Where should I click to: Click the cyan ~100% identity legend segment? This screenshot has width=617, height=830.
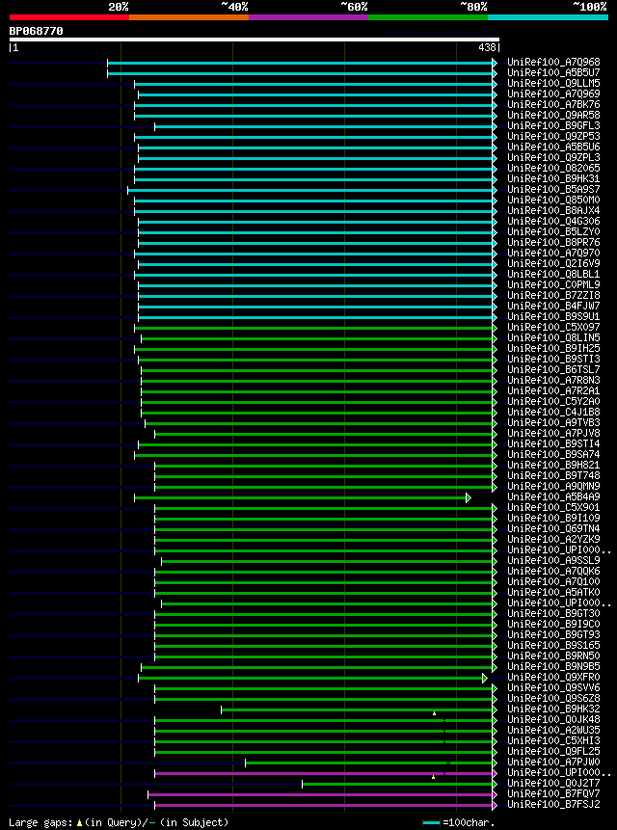[548, 17]
